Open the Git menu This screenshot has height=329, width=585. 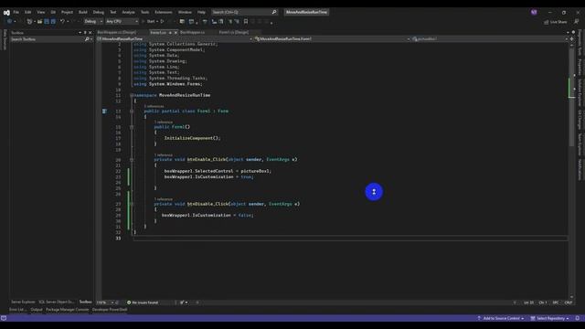pos(53,12)
